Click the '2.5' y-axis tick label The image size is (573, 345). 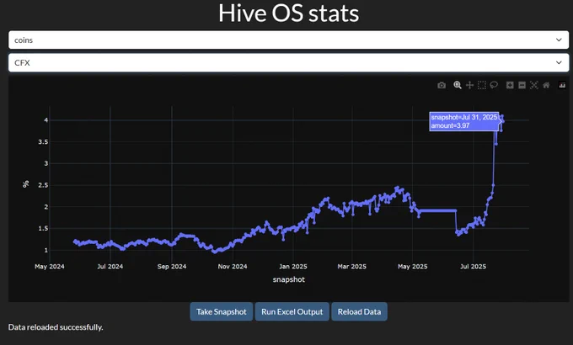pos(43,185)
